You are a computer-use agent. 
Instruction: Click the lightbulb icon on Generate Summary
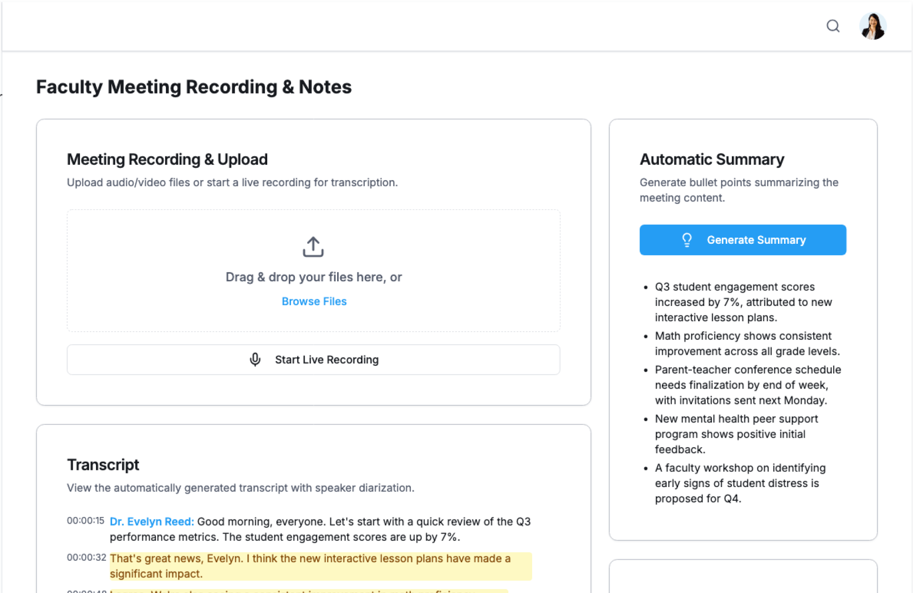[x=687, y=240]
